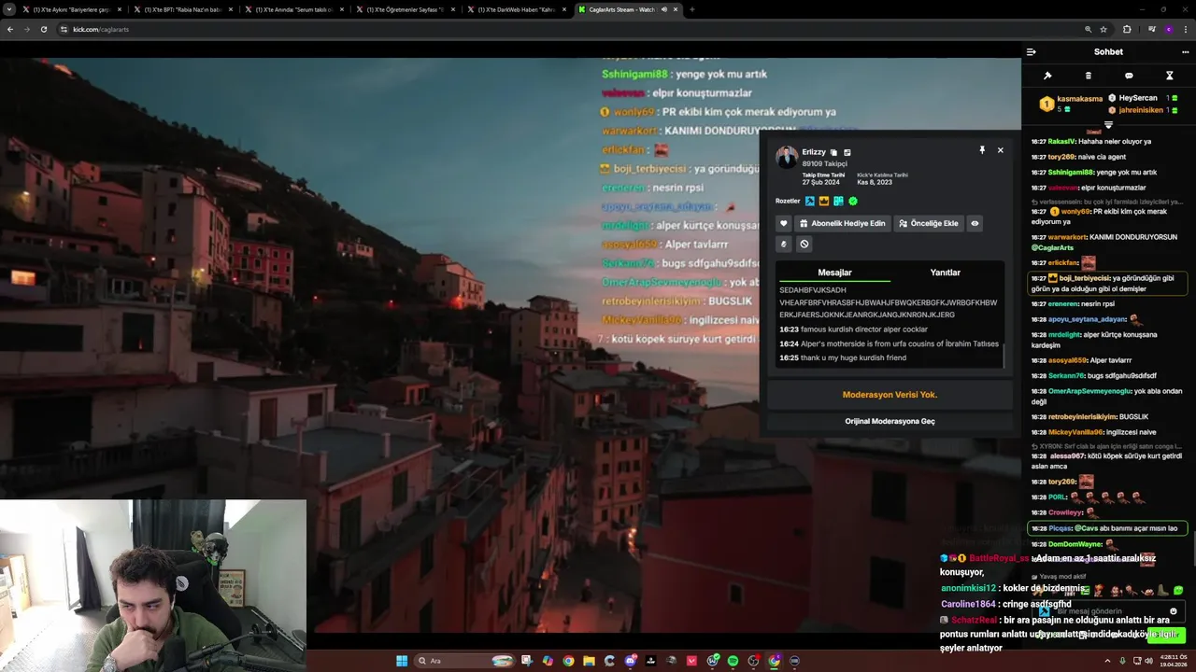
Task: Open the moderator hammer tool in chat
Action: click(x=1047, y=76)
